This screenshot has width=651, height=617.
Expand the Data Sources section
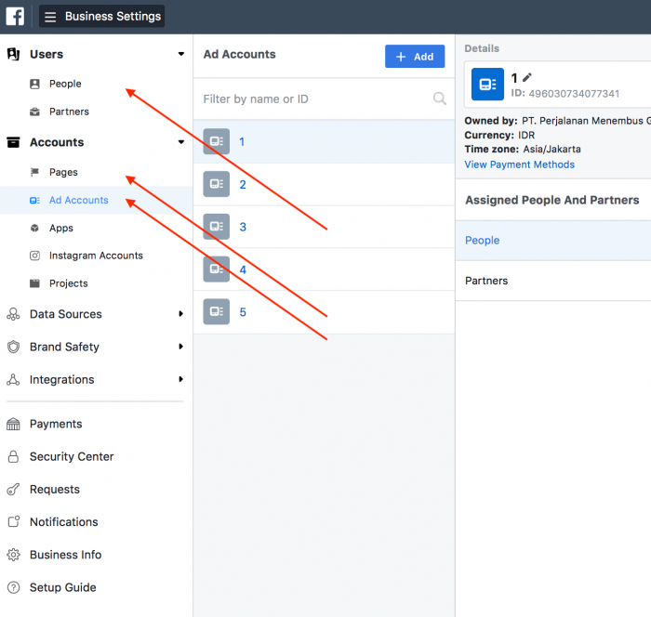click(180, 314)
